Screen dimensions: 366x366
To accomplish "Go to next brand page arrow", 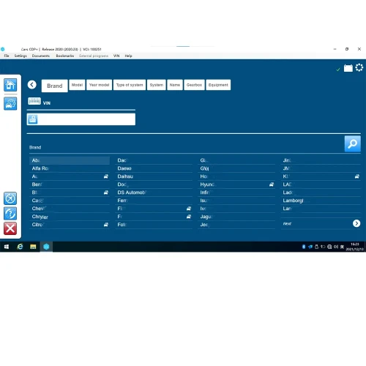I will [x=356, y=223].
